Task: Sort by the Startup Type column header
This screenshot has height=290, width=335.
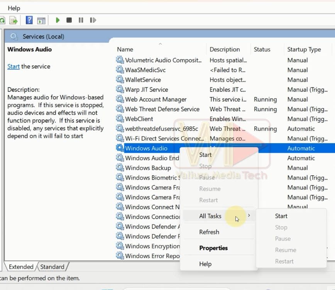Action: point(304,49)
